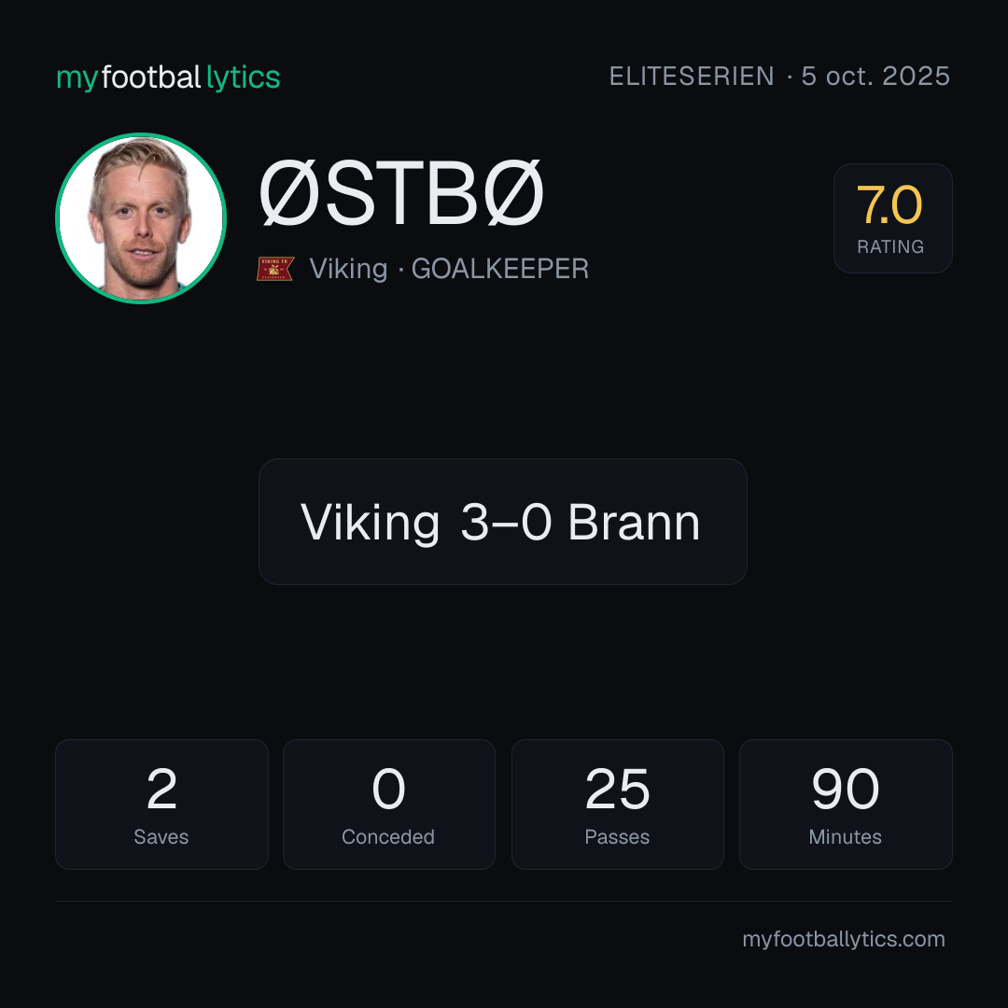Click the Viking team name under the player
The height and width of the screenshot is (1008, 1008).
pos(348,269)
